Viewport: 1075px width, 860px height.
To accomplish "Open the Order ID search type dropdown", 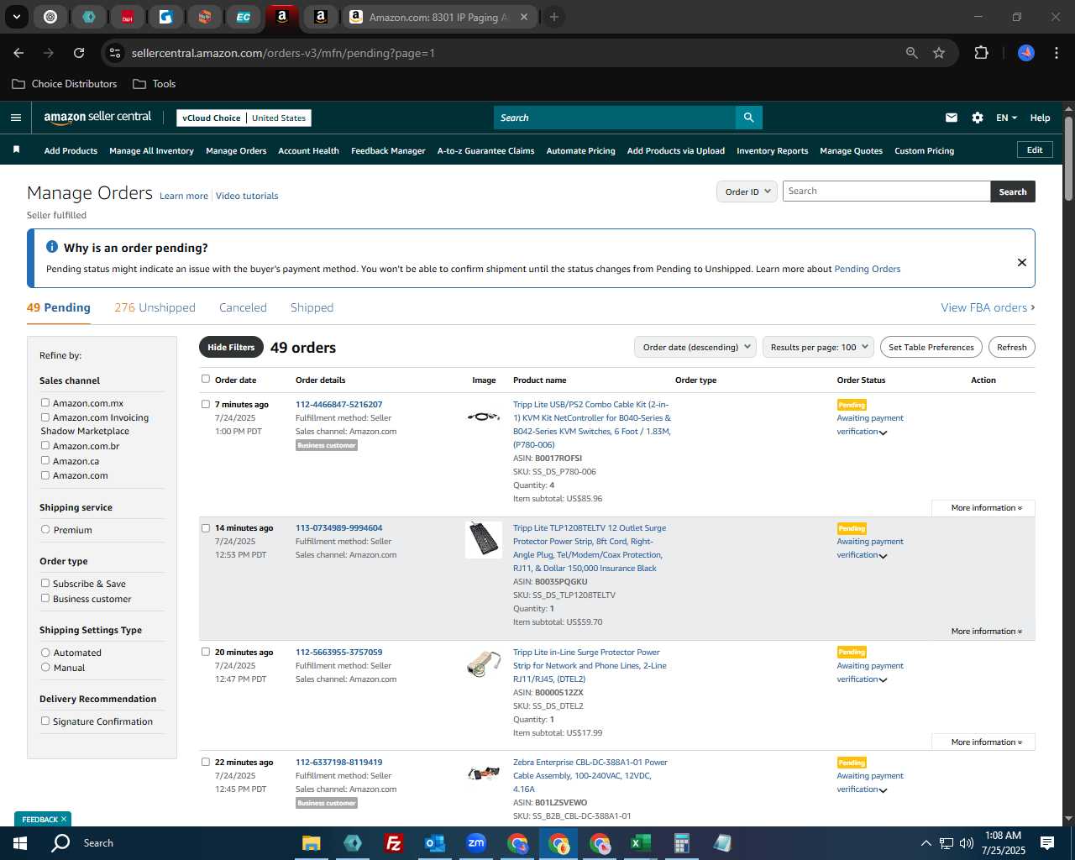I will pyautogui.click(x=747, y=191).
